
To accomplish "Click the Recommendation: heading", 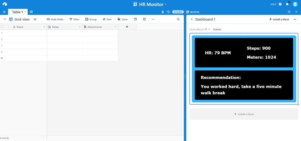I will point(221,77).
